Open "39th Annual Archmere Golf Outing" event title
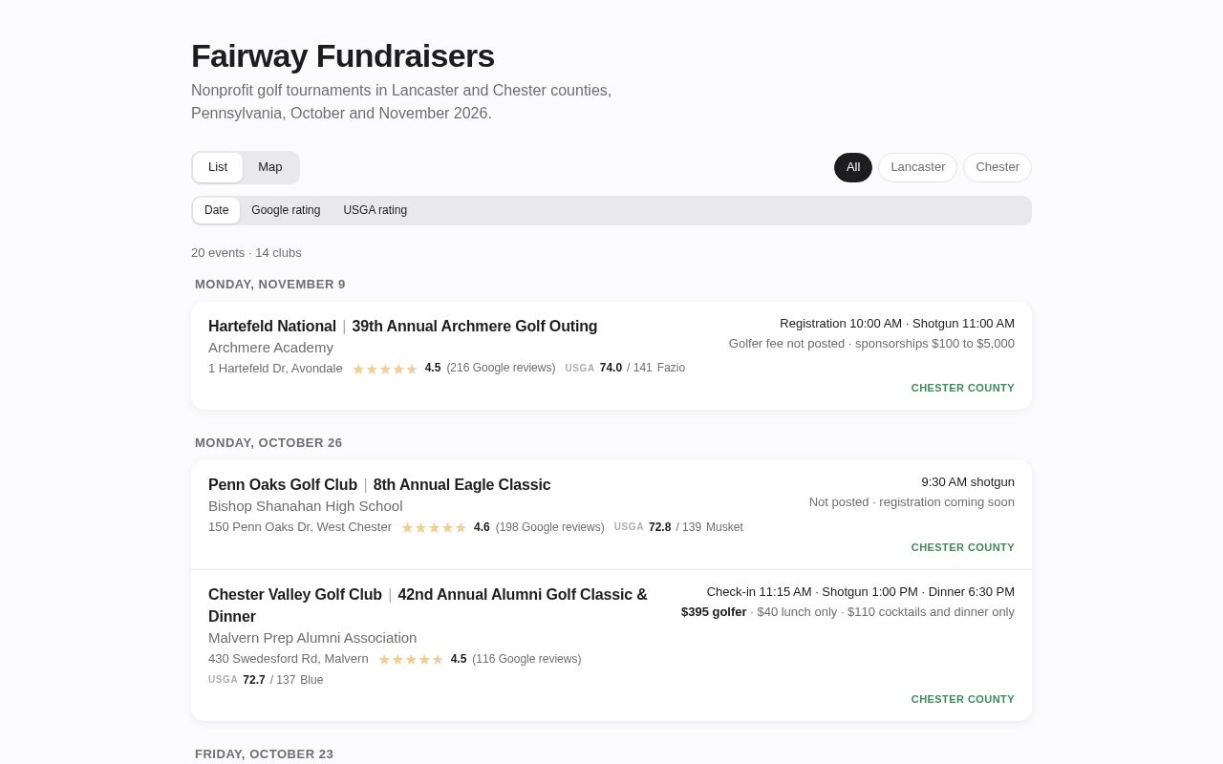The image size is (1223, 764). [x=475, y=327]
